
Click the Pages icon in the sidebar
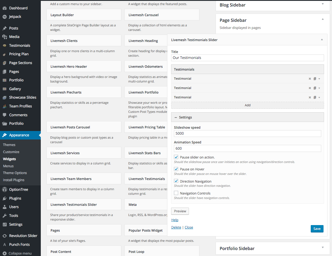5,72
